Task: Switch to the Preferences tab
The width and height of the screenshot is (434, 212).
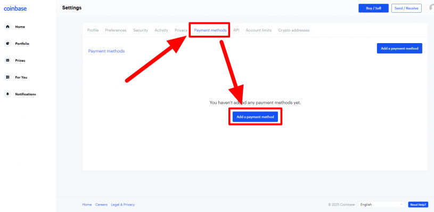Action: point(116,30)
